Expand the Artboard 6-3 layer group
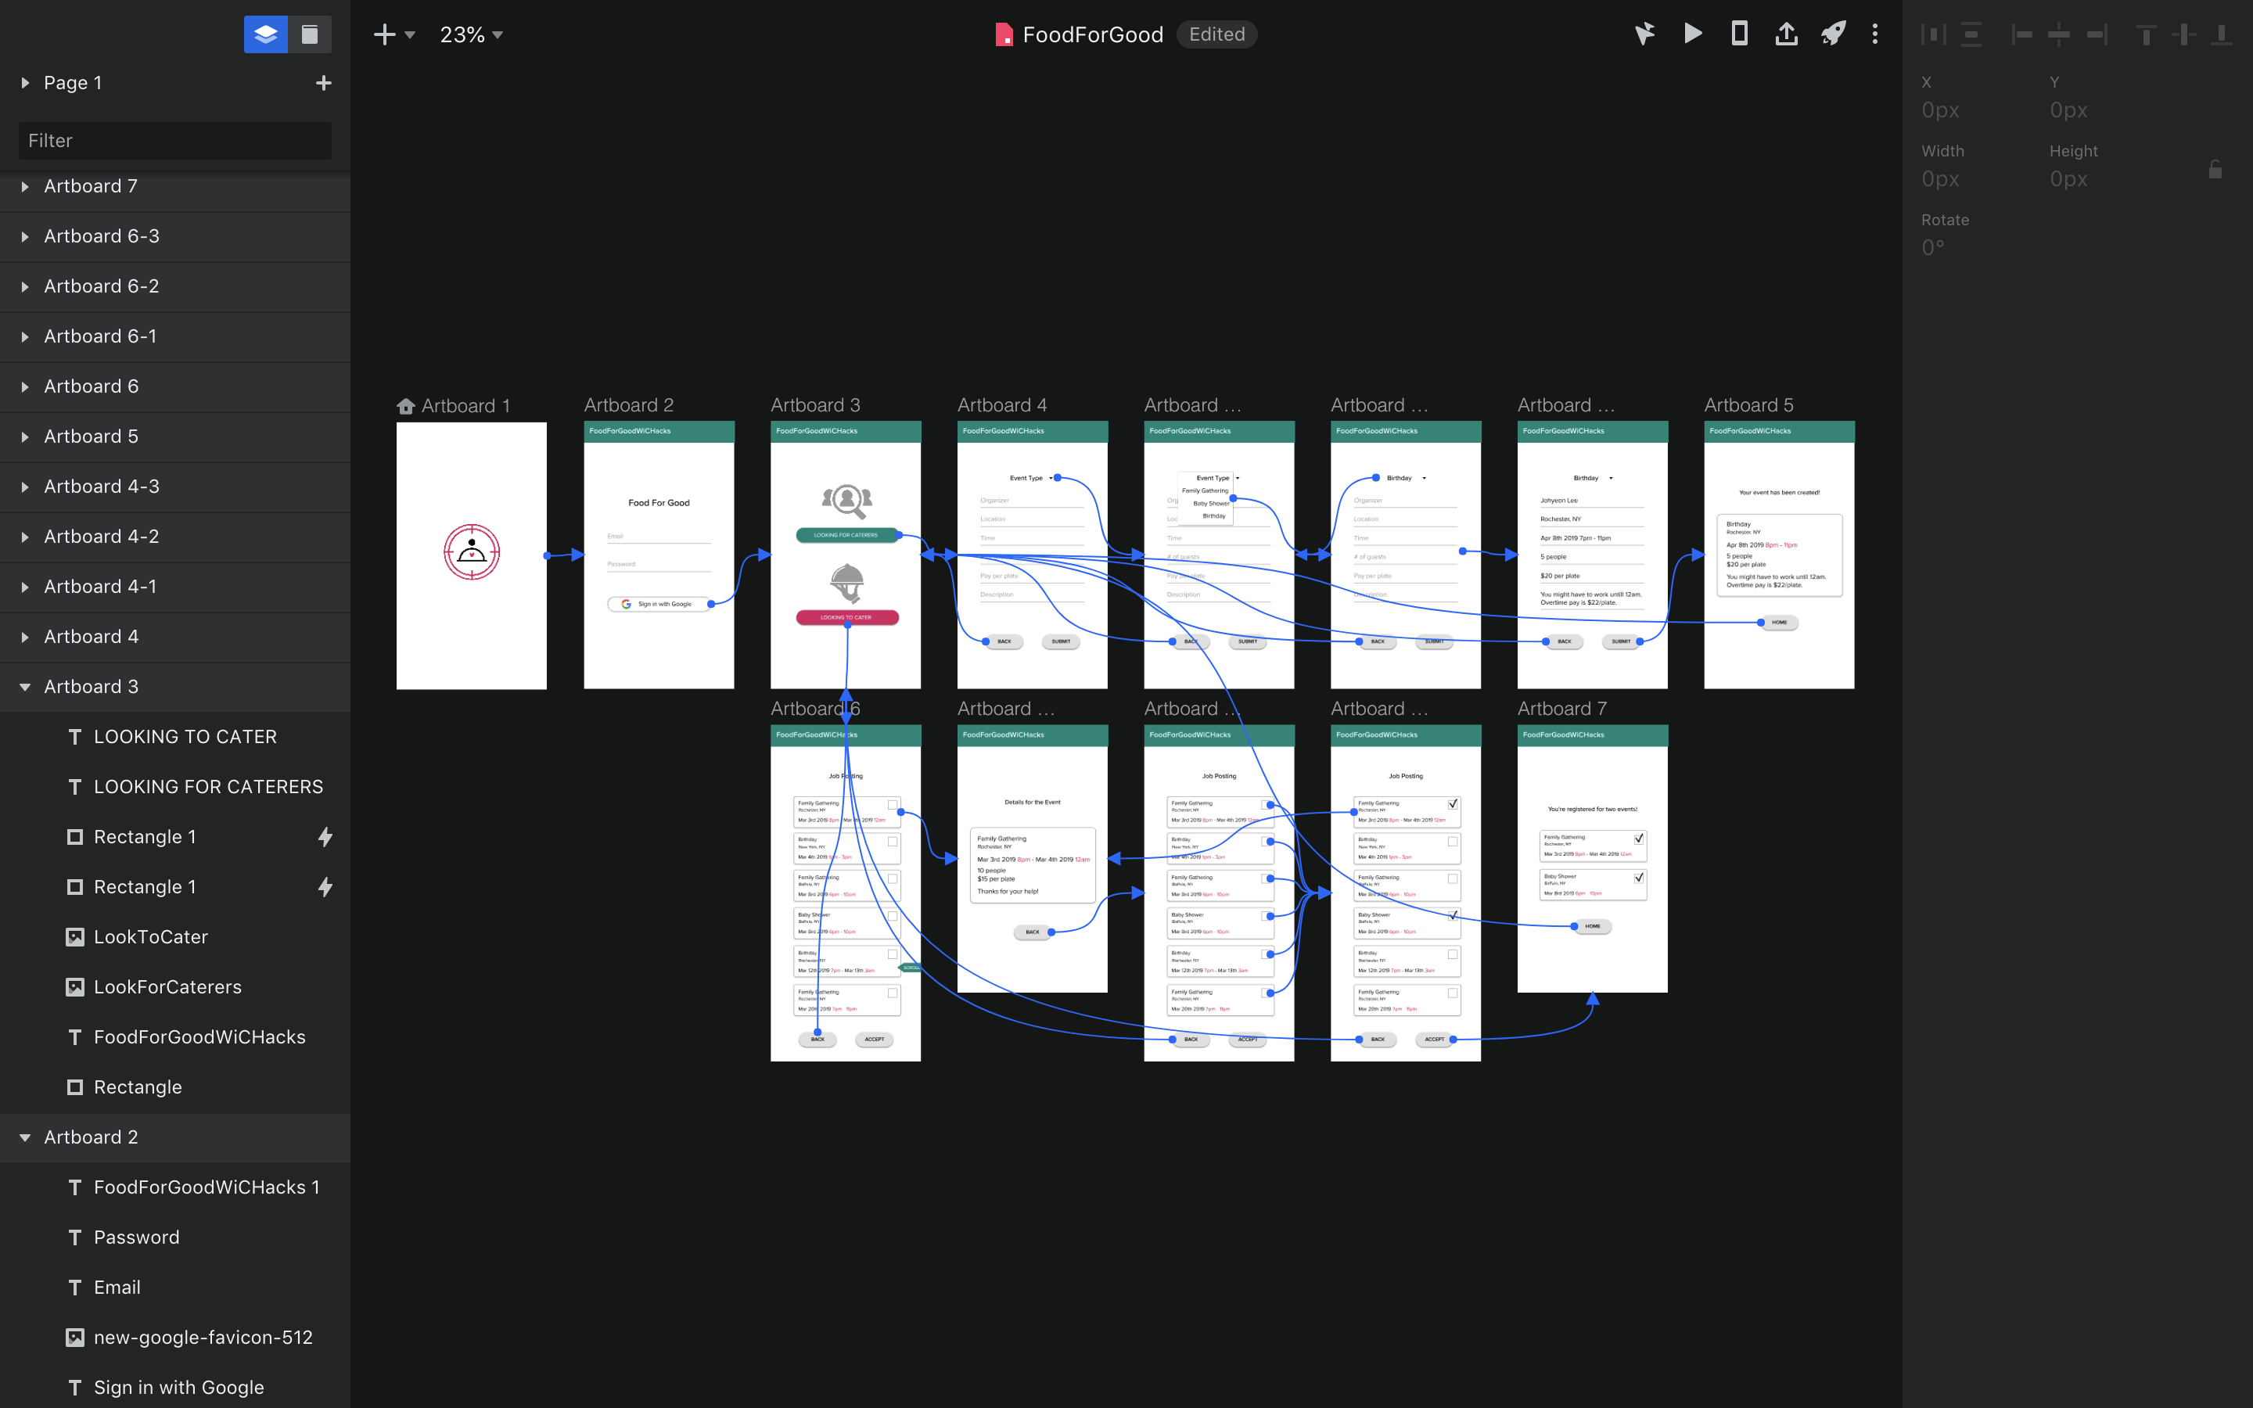The height and width of the screenshot is (1408, 2253). [x=25, y=236]
